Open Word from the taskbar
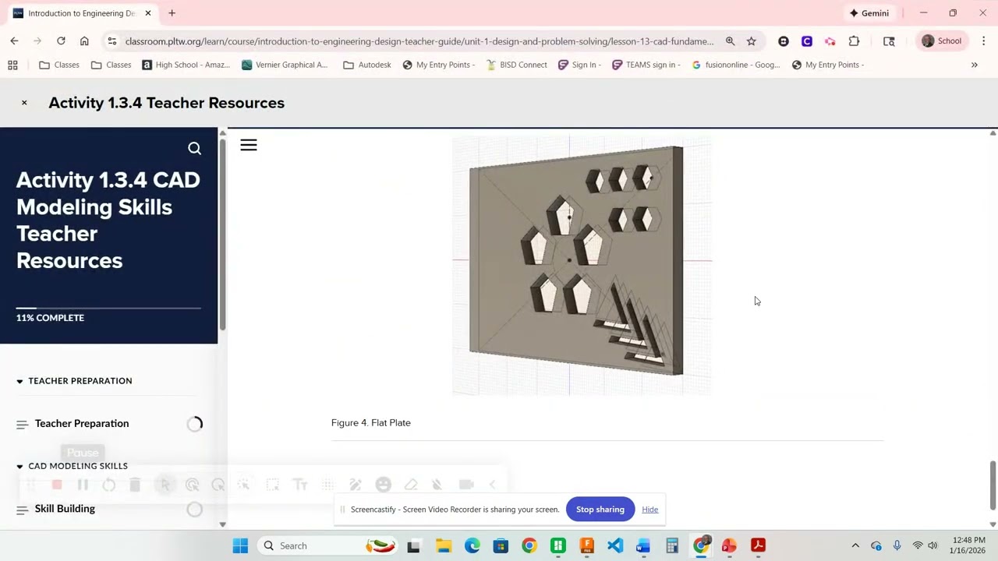 (643, 545)
